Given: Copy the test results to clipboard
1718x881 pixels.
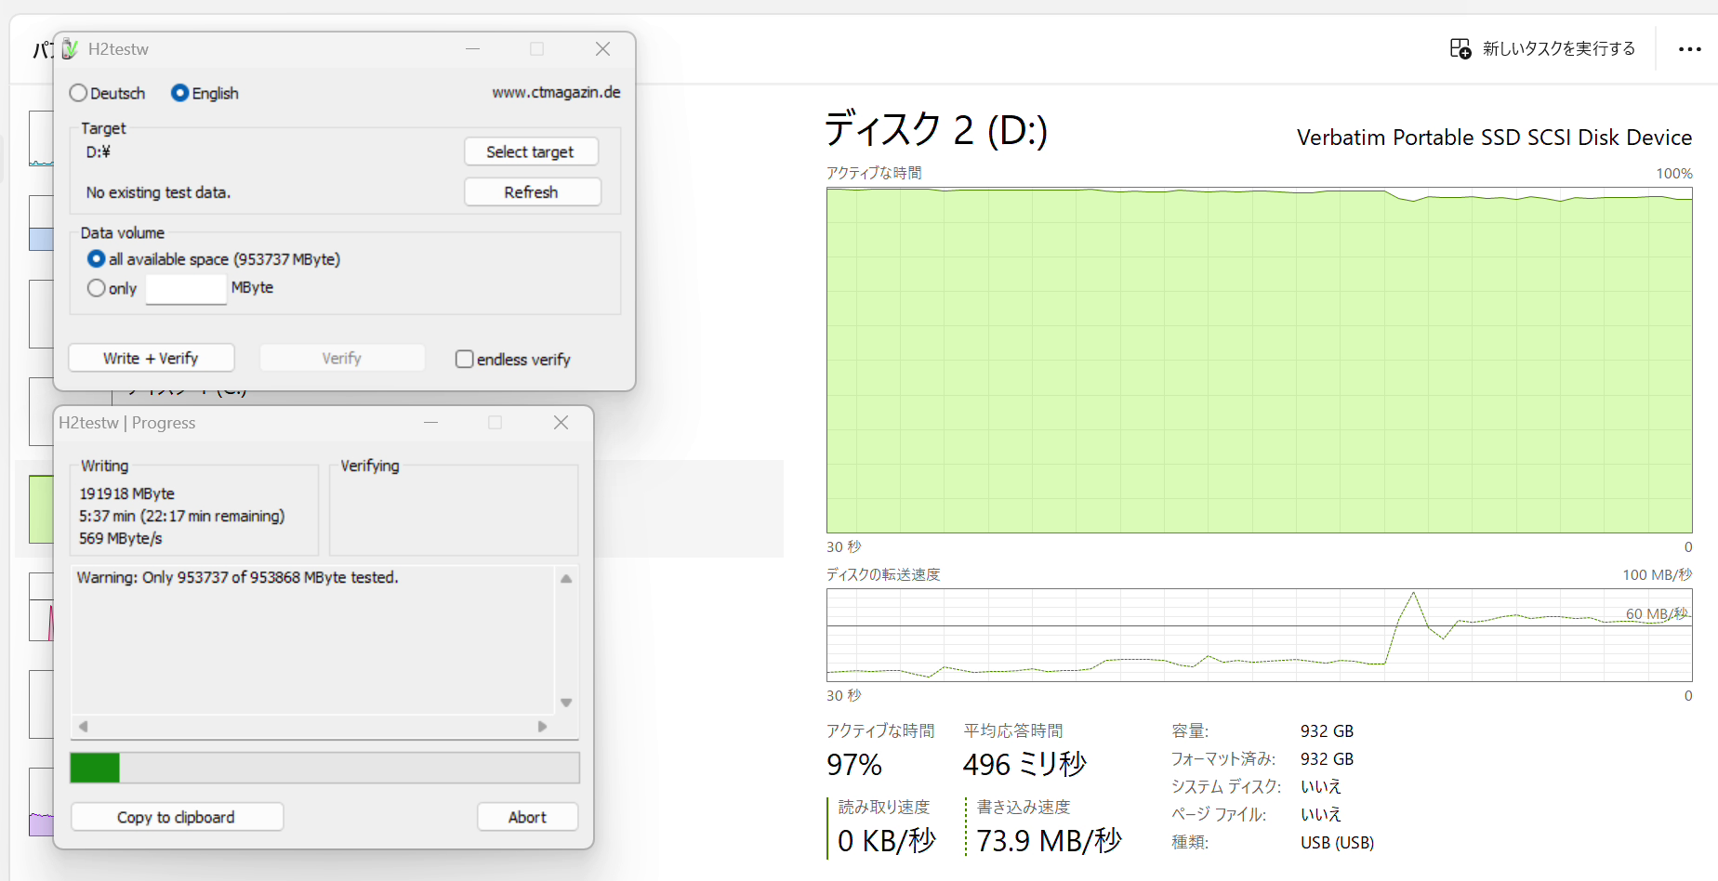Looking at the screenshot, I should [176, 817].
